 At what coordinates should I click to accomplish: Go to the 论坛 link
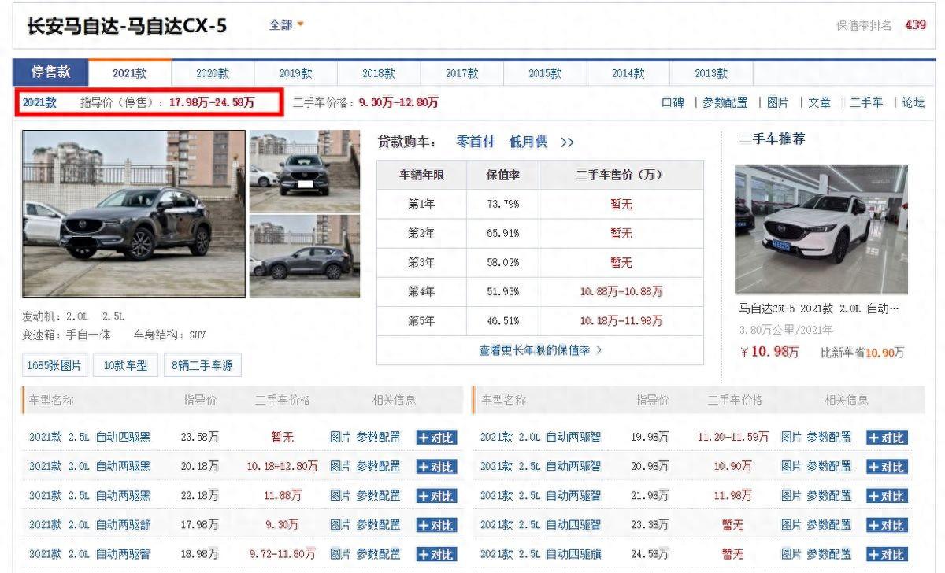pos(913,102)
